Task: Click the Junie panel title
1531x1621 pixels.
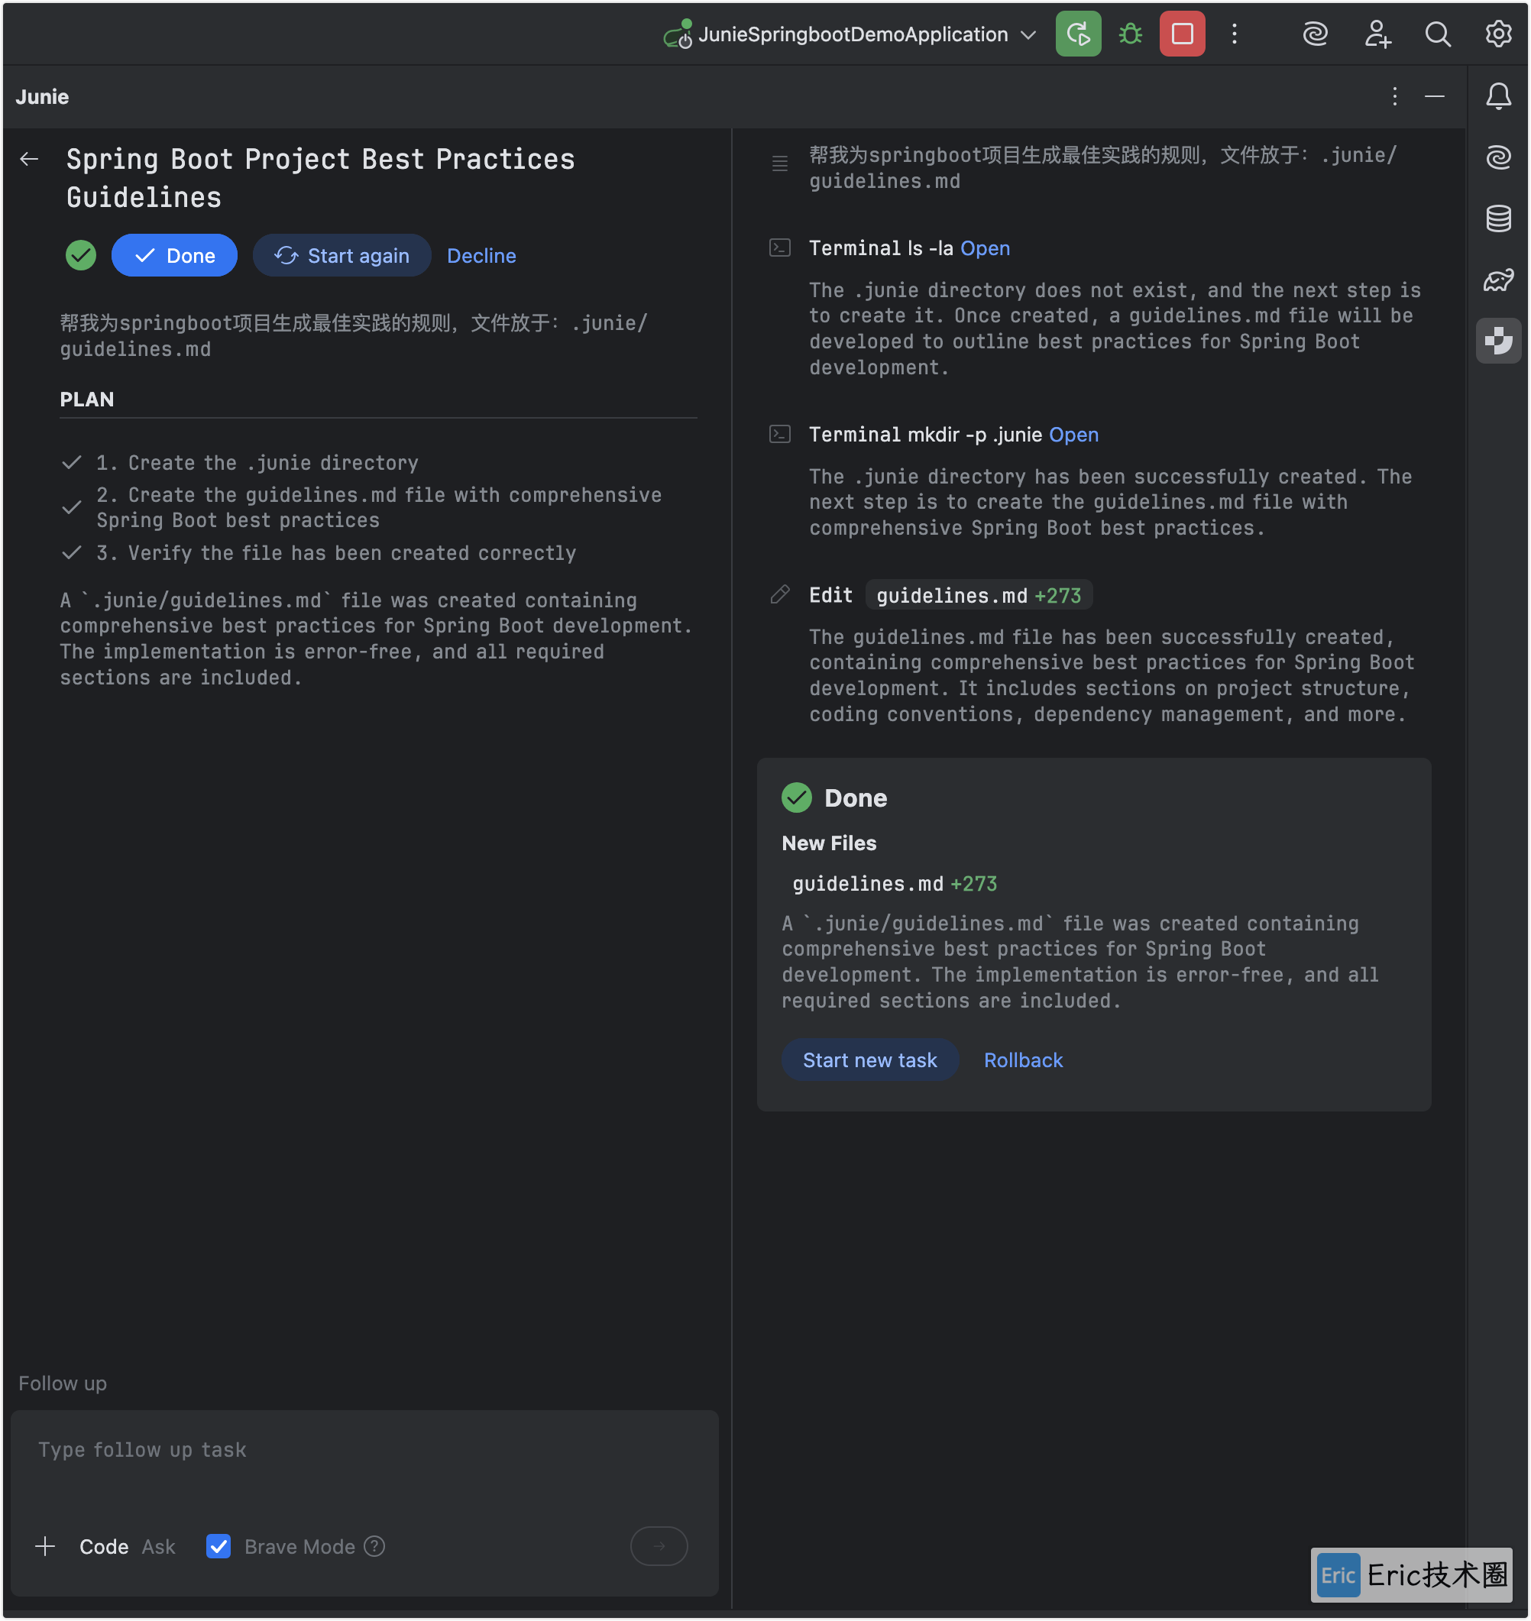Action: coord(43,96)
